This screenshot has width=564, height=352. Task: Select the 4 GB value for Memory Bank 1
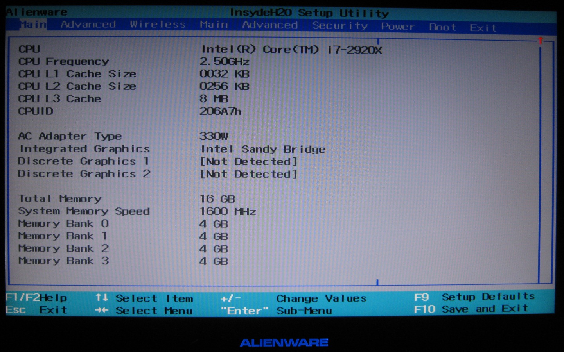(214, 236)
